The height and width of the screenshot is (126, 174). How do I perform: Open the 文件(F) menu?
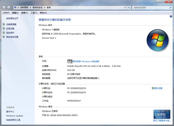coord(6,13)
